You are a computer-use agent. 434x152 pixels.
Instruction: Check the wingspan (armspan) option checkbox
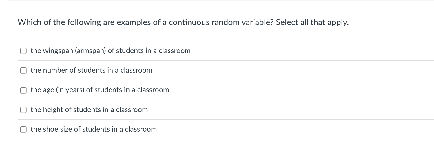click(23, 51)
